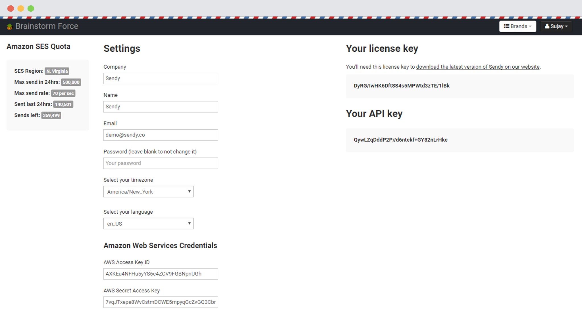Click the 140,501 sent badge
The image size is (582, 322).
[63, 104]
